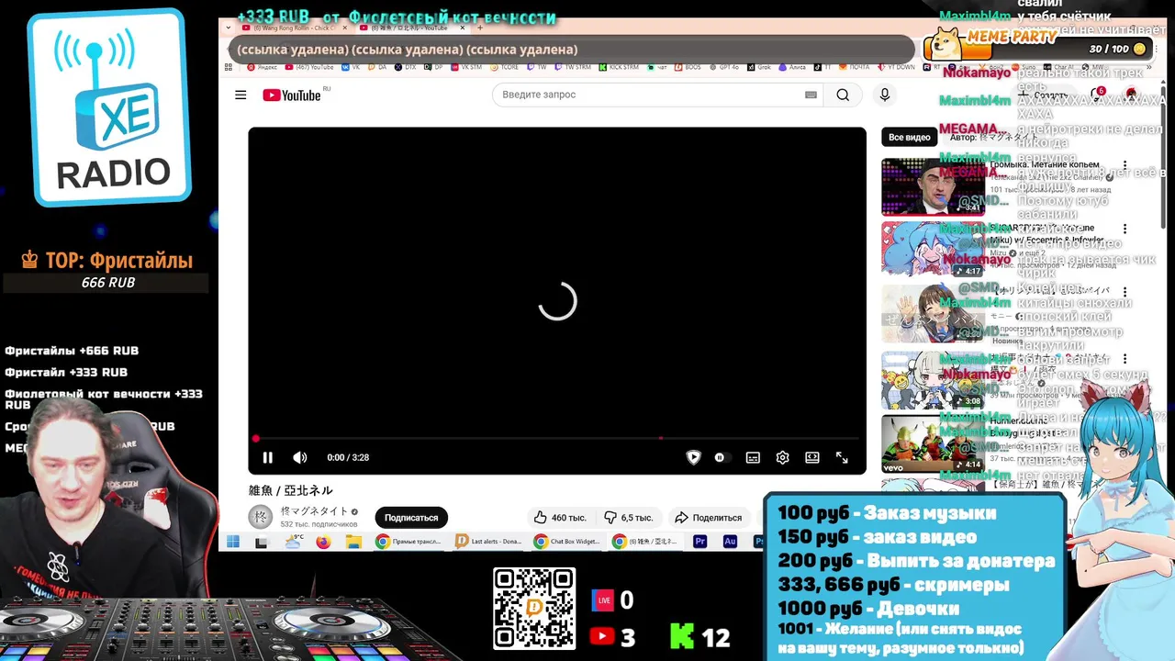Switch to Last alerts - Dona... taskbar window
Viewport: 1175px width, 661px height.
click(489, 542)
